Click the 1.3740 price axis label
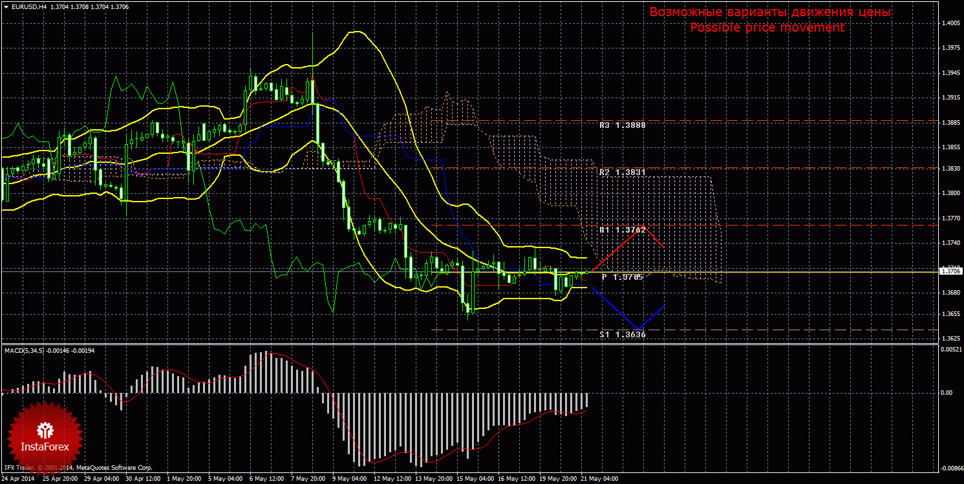Viewport: 964px width, 484px height. (x=950, y=243)
